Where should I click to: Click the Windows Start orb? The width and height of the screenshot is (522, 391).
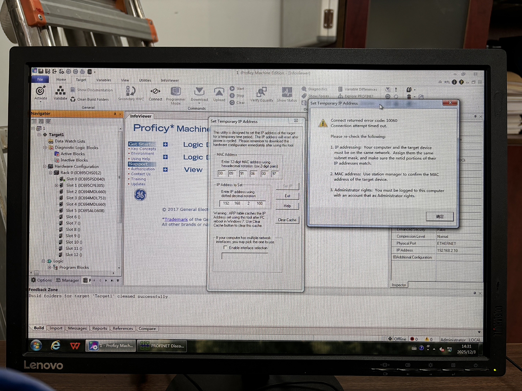(x=36, y=345)
